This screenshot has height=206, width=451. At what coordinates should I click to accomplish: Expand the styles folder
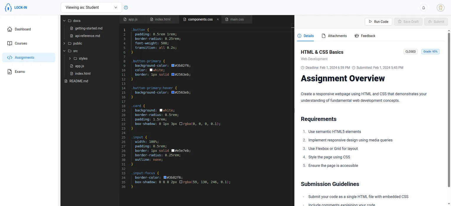(x=70, y=59)
